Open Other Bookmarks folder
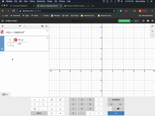The image size is (155, 116). point(146,15)
